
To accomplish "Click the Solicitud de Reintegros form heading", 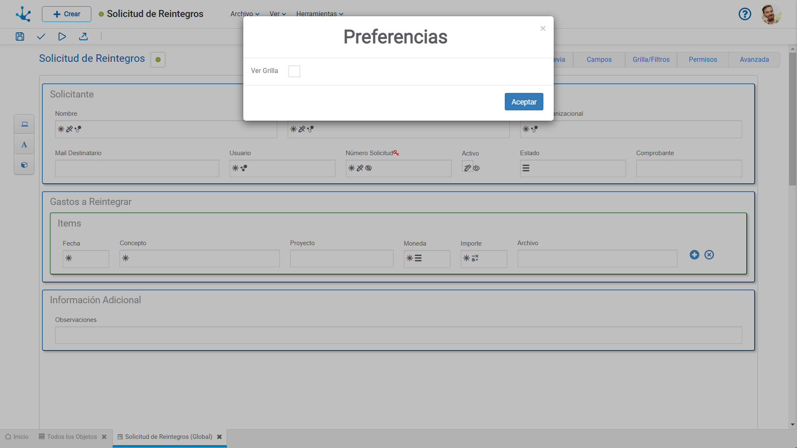I will pos(92,58).
